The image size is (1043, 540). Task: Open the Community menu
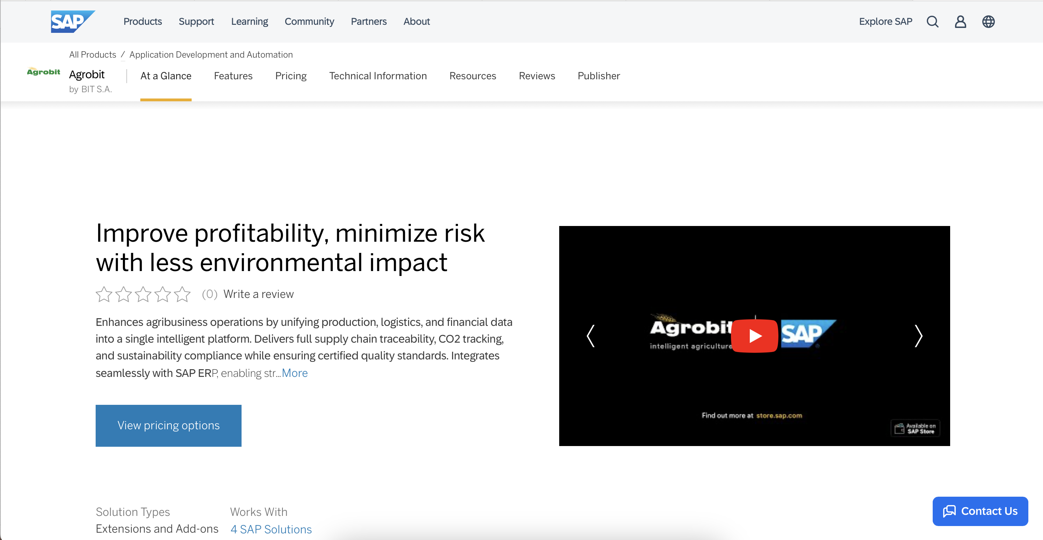(309, 21)
